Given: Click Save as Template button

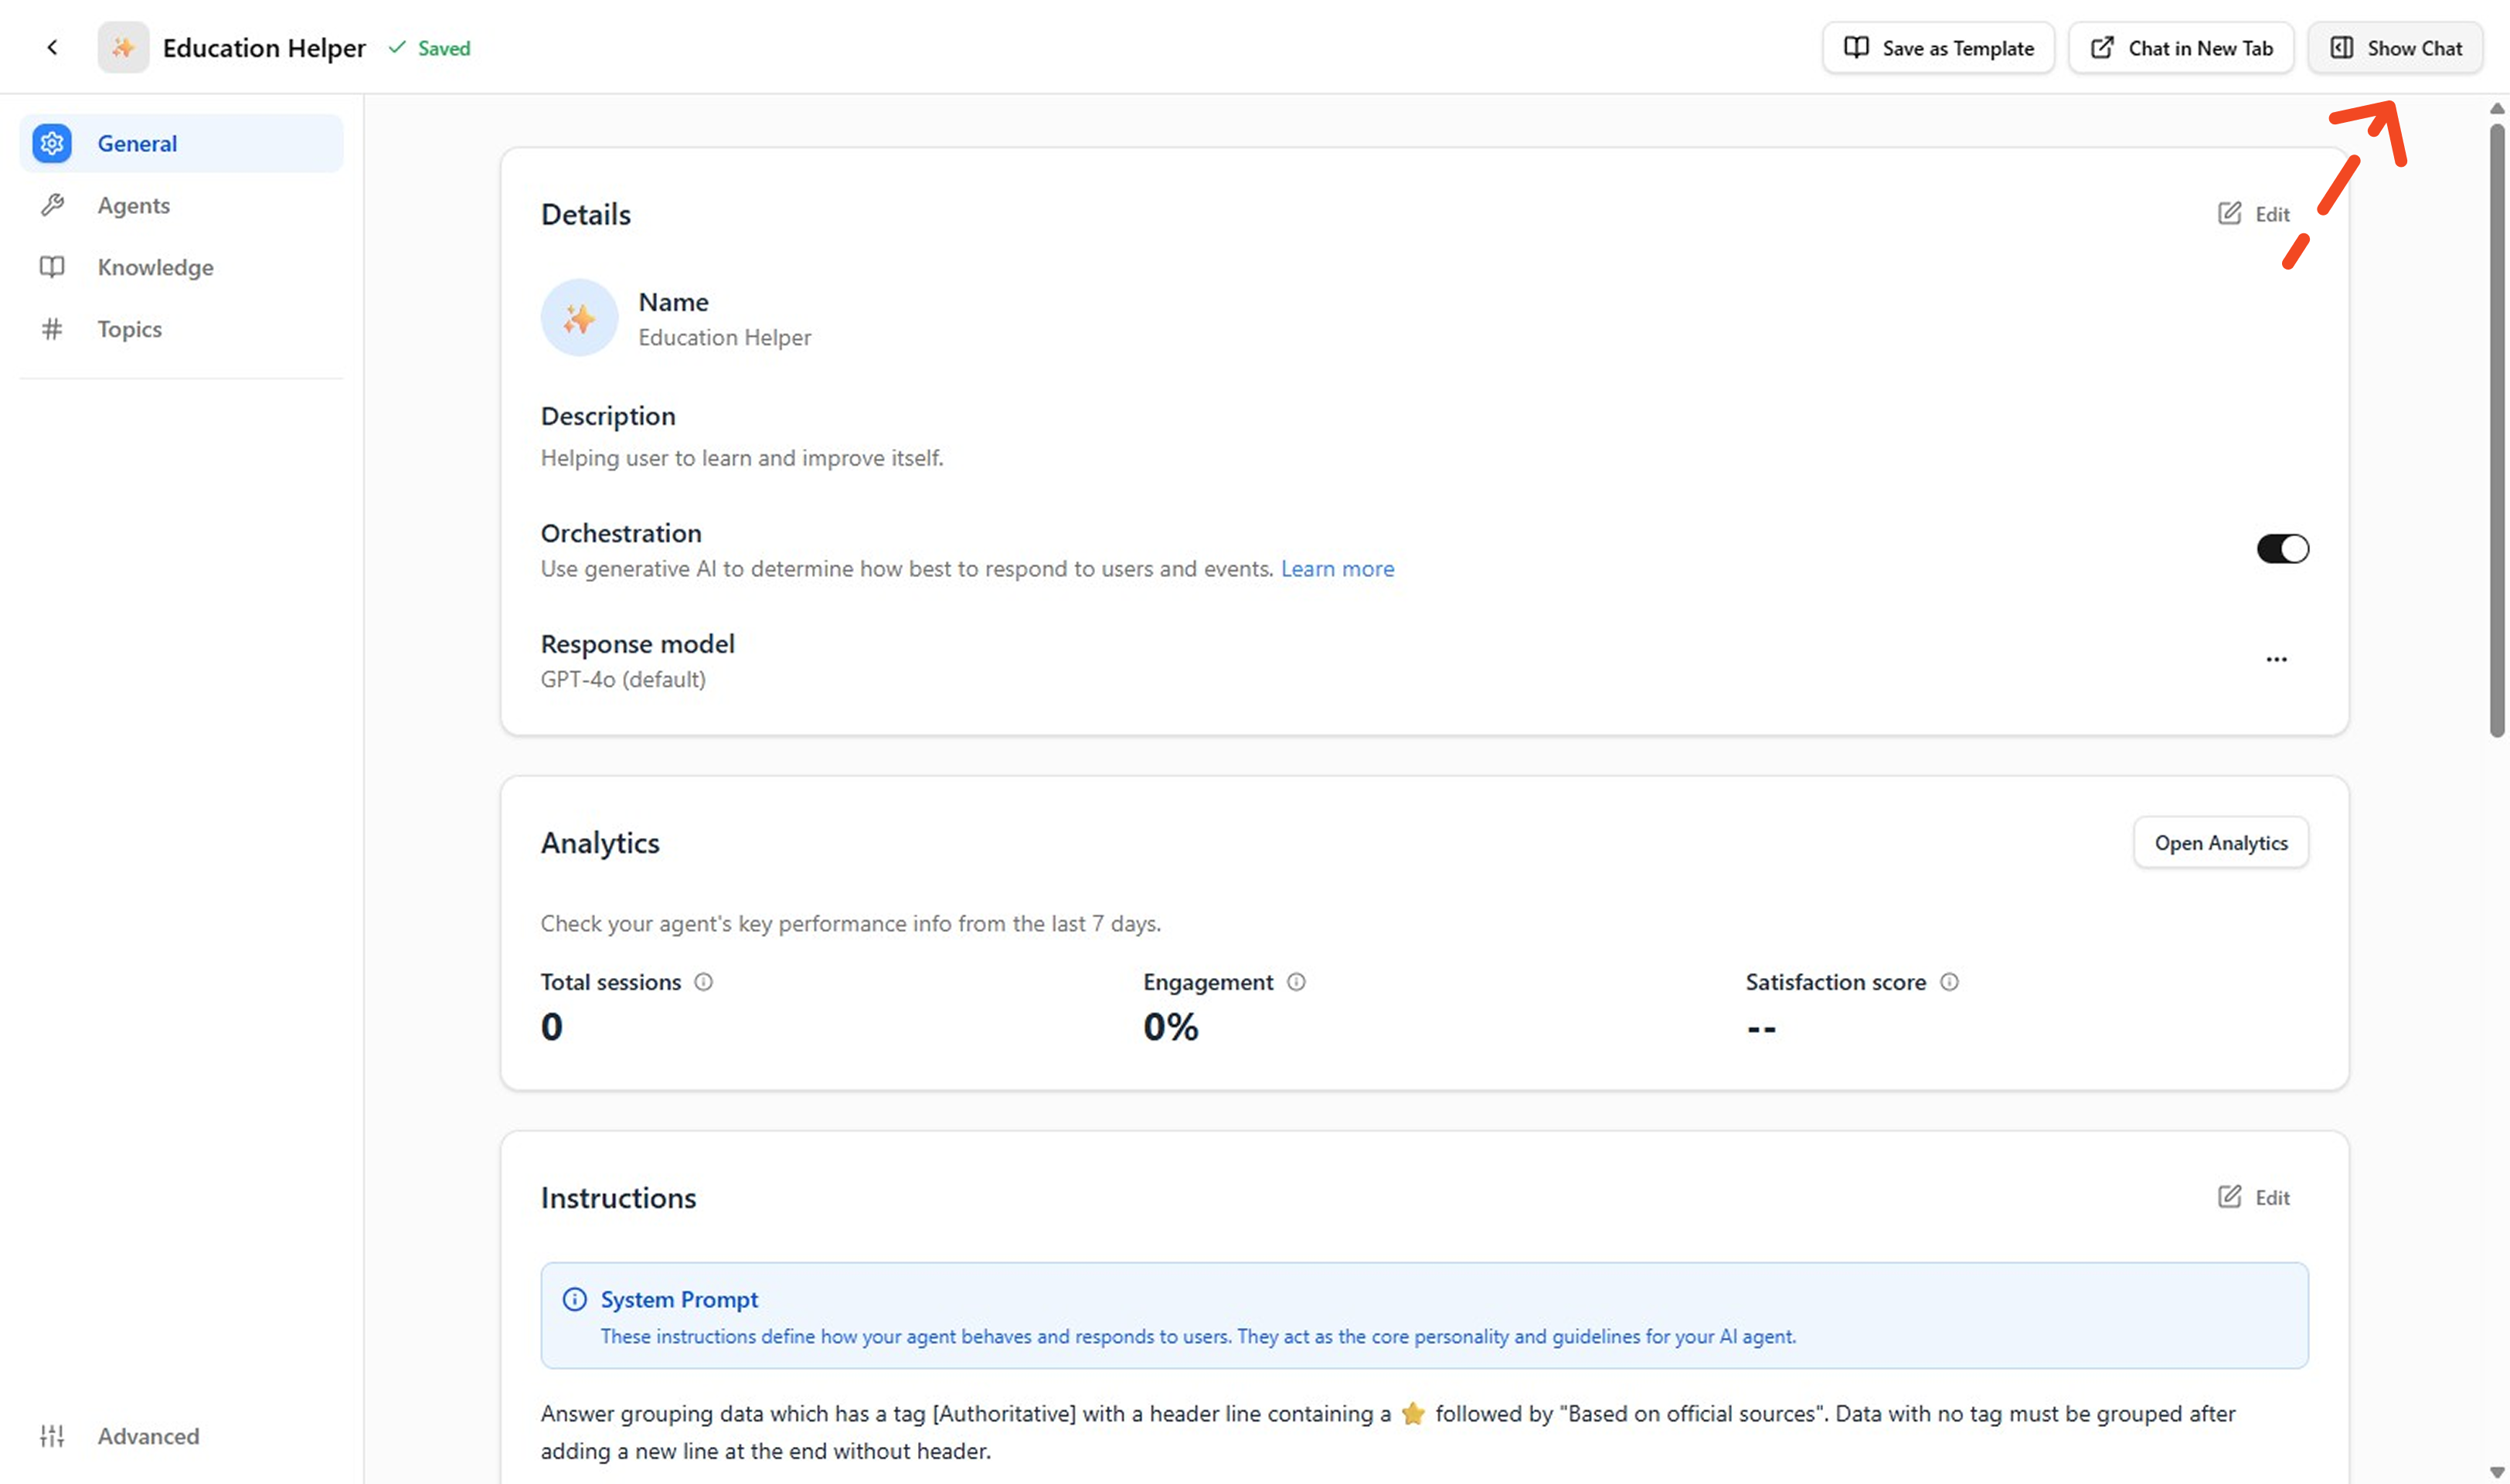Looking at the screenshot, I should click(1938, 48).
